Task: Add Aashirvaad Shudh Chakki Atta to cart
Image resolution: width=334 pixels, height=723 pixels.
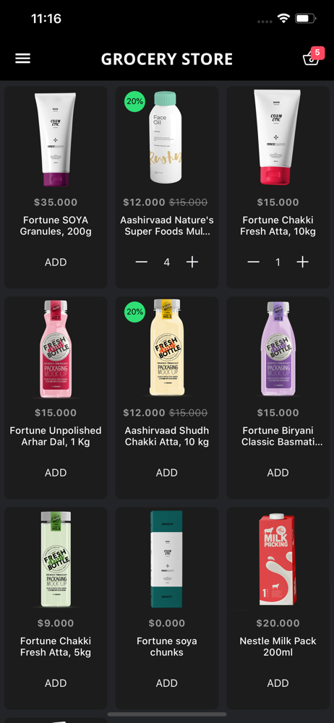Action: (167, 472)
